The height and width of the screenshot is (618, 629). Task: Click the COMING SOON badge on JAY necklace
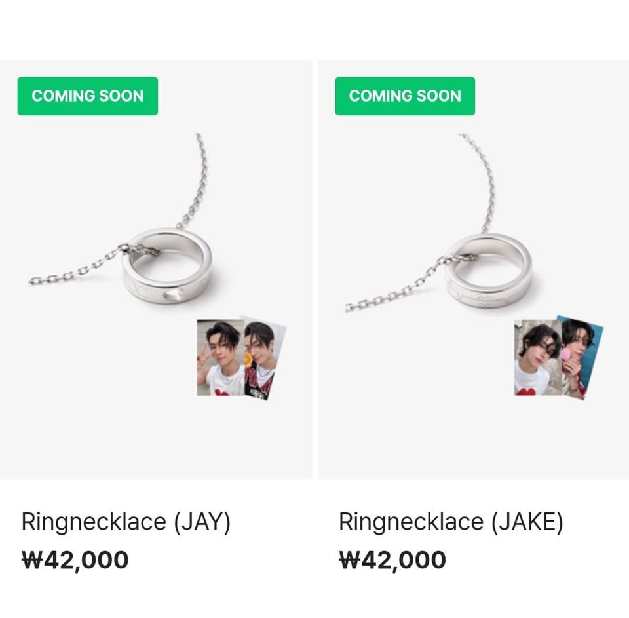coord(87,96)
